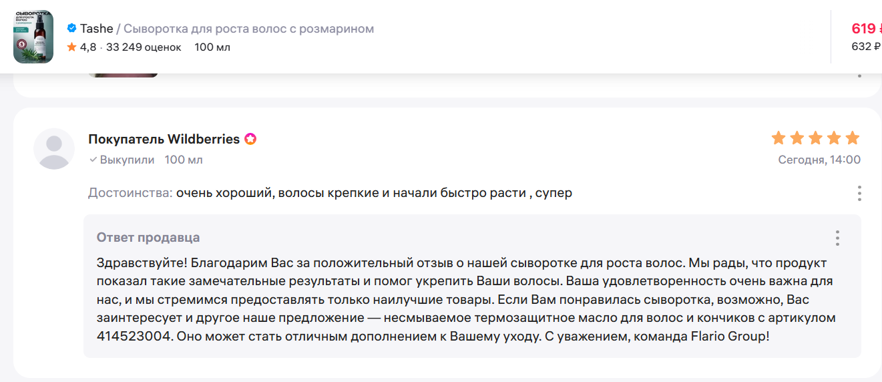Click the fifth star of the review rating
Image resolution: width=882 pixels, height=382 pixels.
point(853,138)
